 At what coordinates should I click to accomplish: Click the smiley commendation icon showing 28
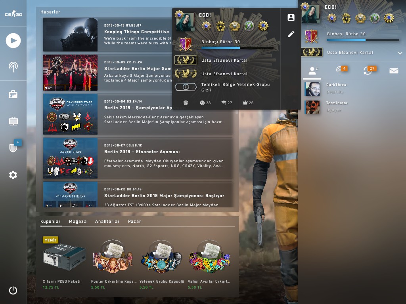[205, 103]
